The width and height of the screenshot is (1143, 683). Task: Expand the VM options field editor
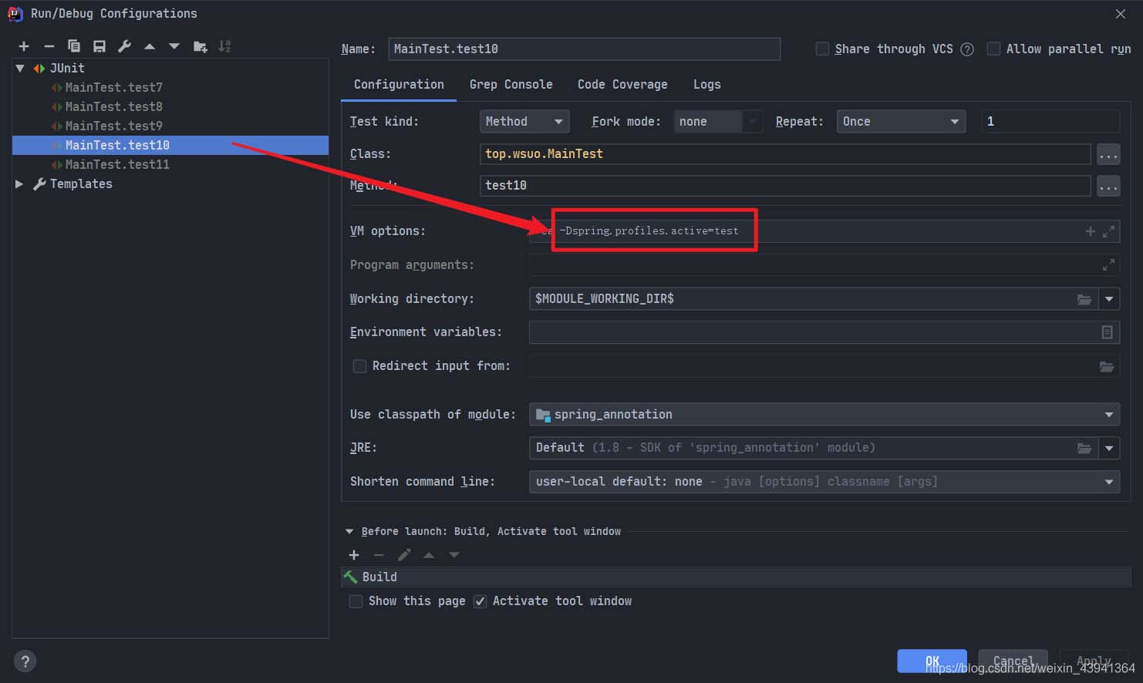(x=1108, y=231)
